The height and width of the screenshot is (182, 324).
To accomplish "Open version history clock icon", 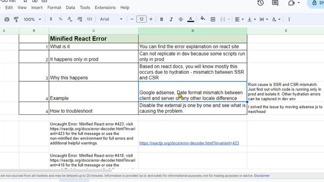I will tap(260, 3).
